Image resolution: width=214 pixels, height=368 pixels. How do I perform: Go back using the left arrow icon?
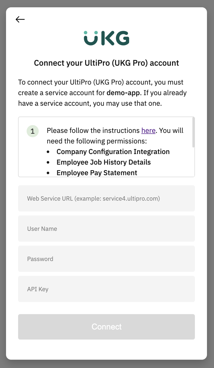(20, 19)
